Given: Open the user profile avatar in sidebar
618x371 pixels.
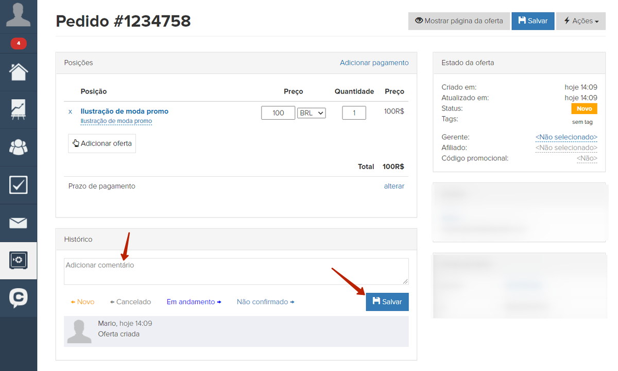Looking at the screenshot, I should tap(18, 15).
